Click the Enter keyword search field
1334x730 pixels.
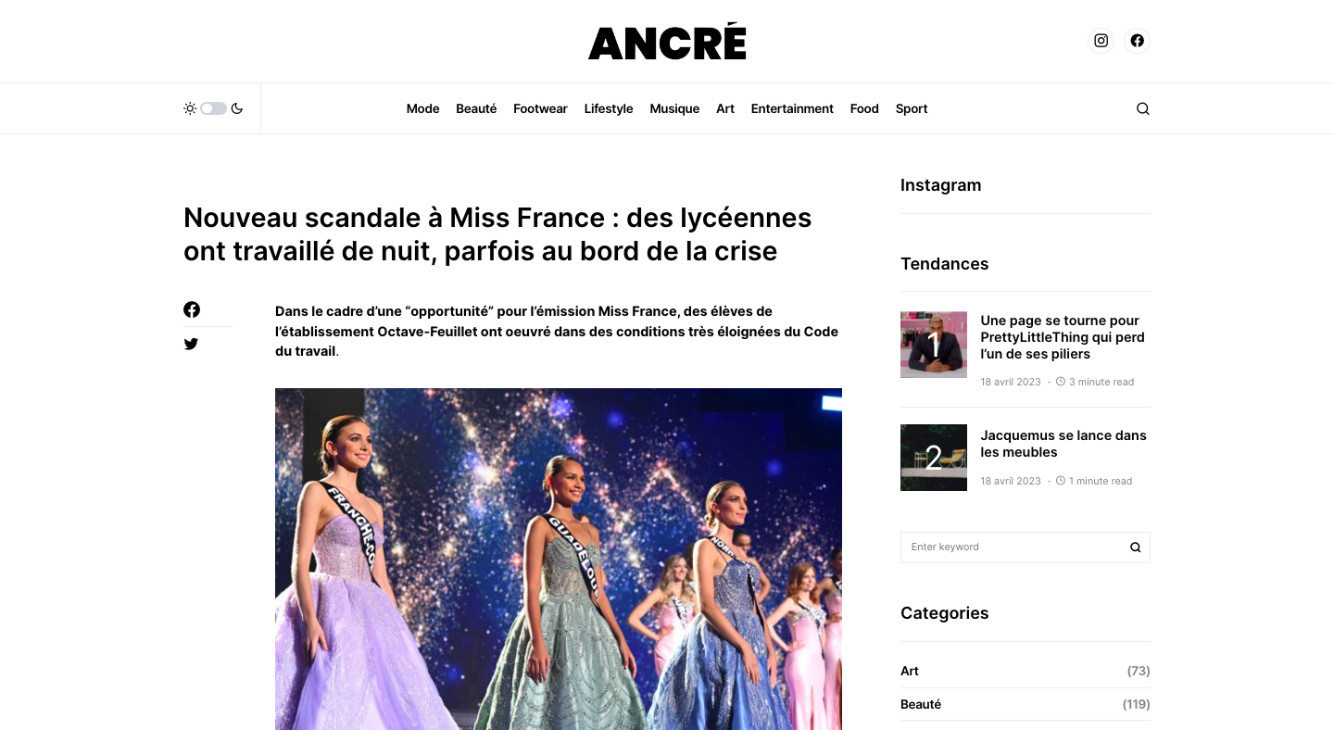point(1012,547)
